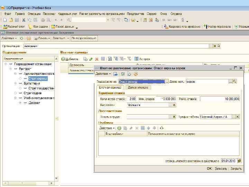The height and width of the screenshot is (187, 249).
Task: Click the help question mark icon in dialog
Action: [x=136, y=74]
